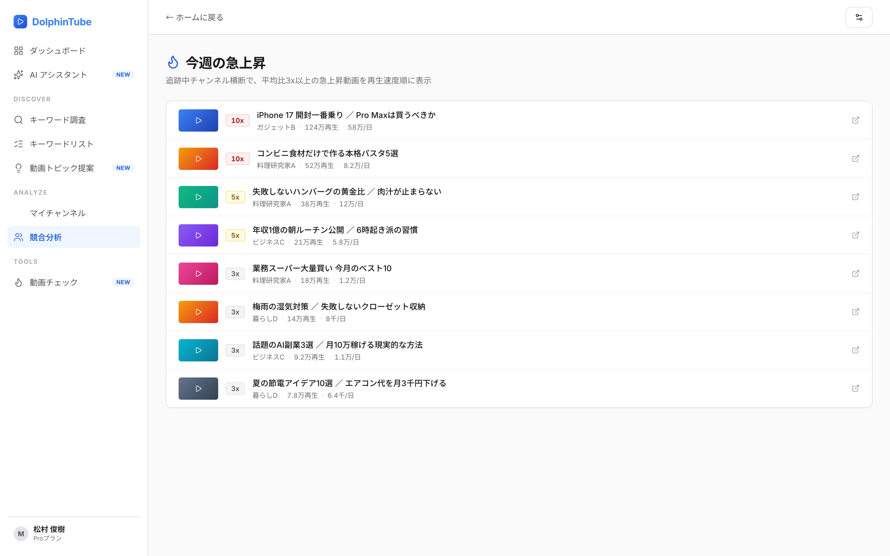Click the 5x badge on ハンバーグ row
This screenshot has width=890, height=556.
(235, 197)
